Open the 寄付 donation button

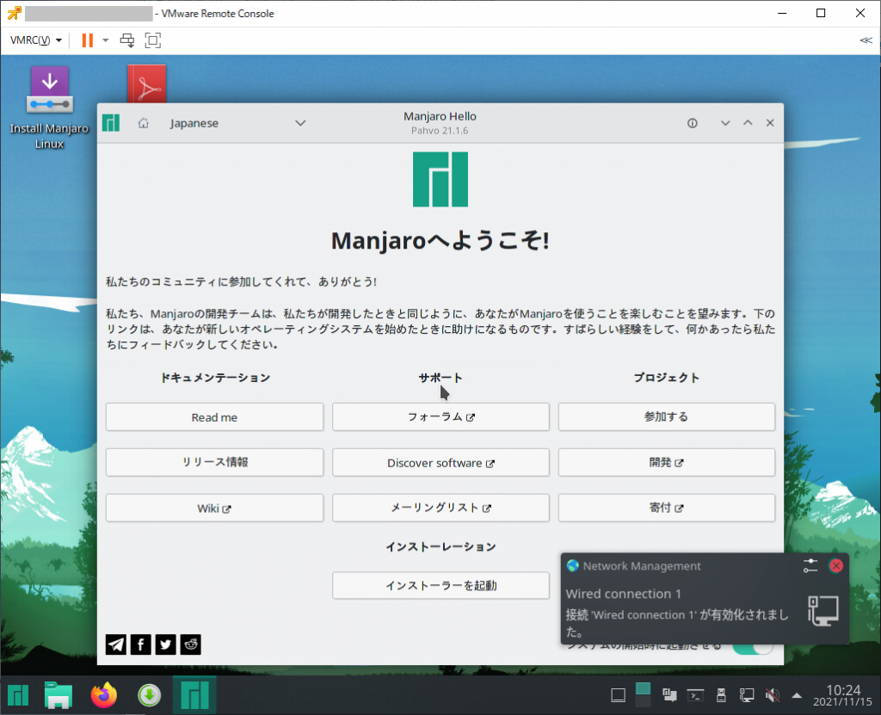pyautogui.click(x=667, y=509)
